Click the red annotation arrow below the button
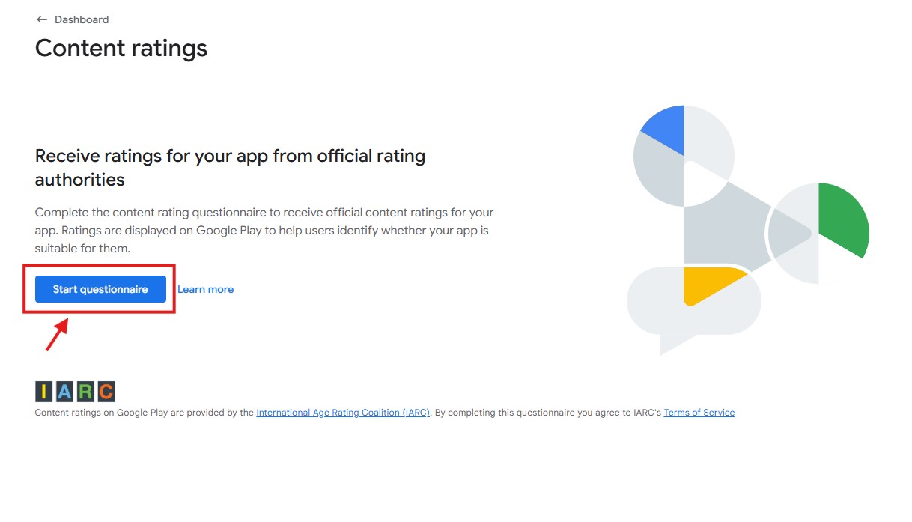912x522 pixels. pos(57,335)
